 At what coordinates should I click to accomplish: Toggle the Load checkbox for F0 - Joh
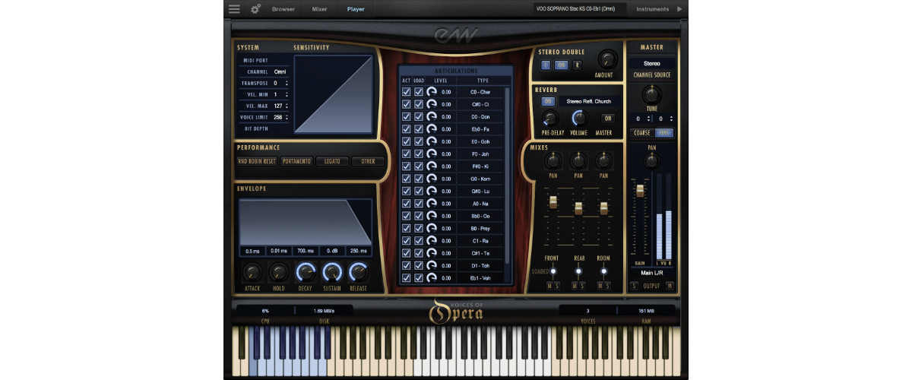coord(419,154)
